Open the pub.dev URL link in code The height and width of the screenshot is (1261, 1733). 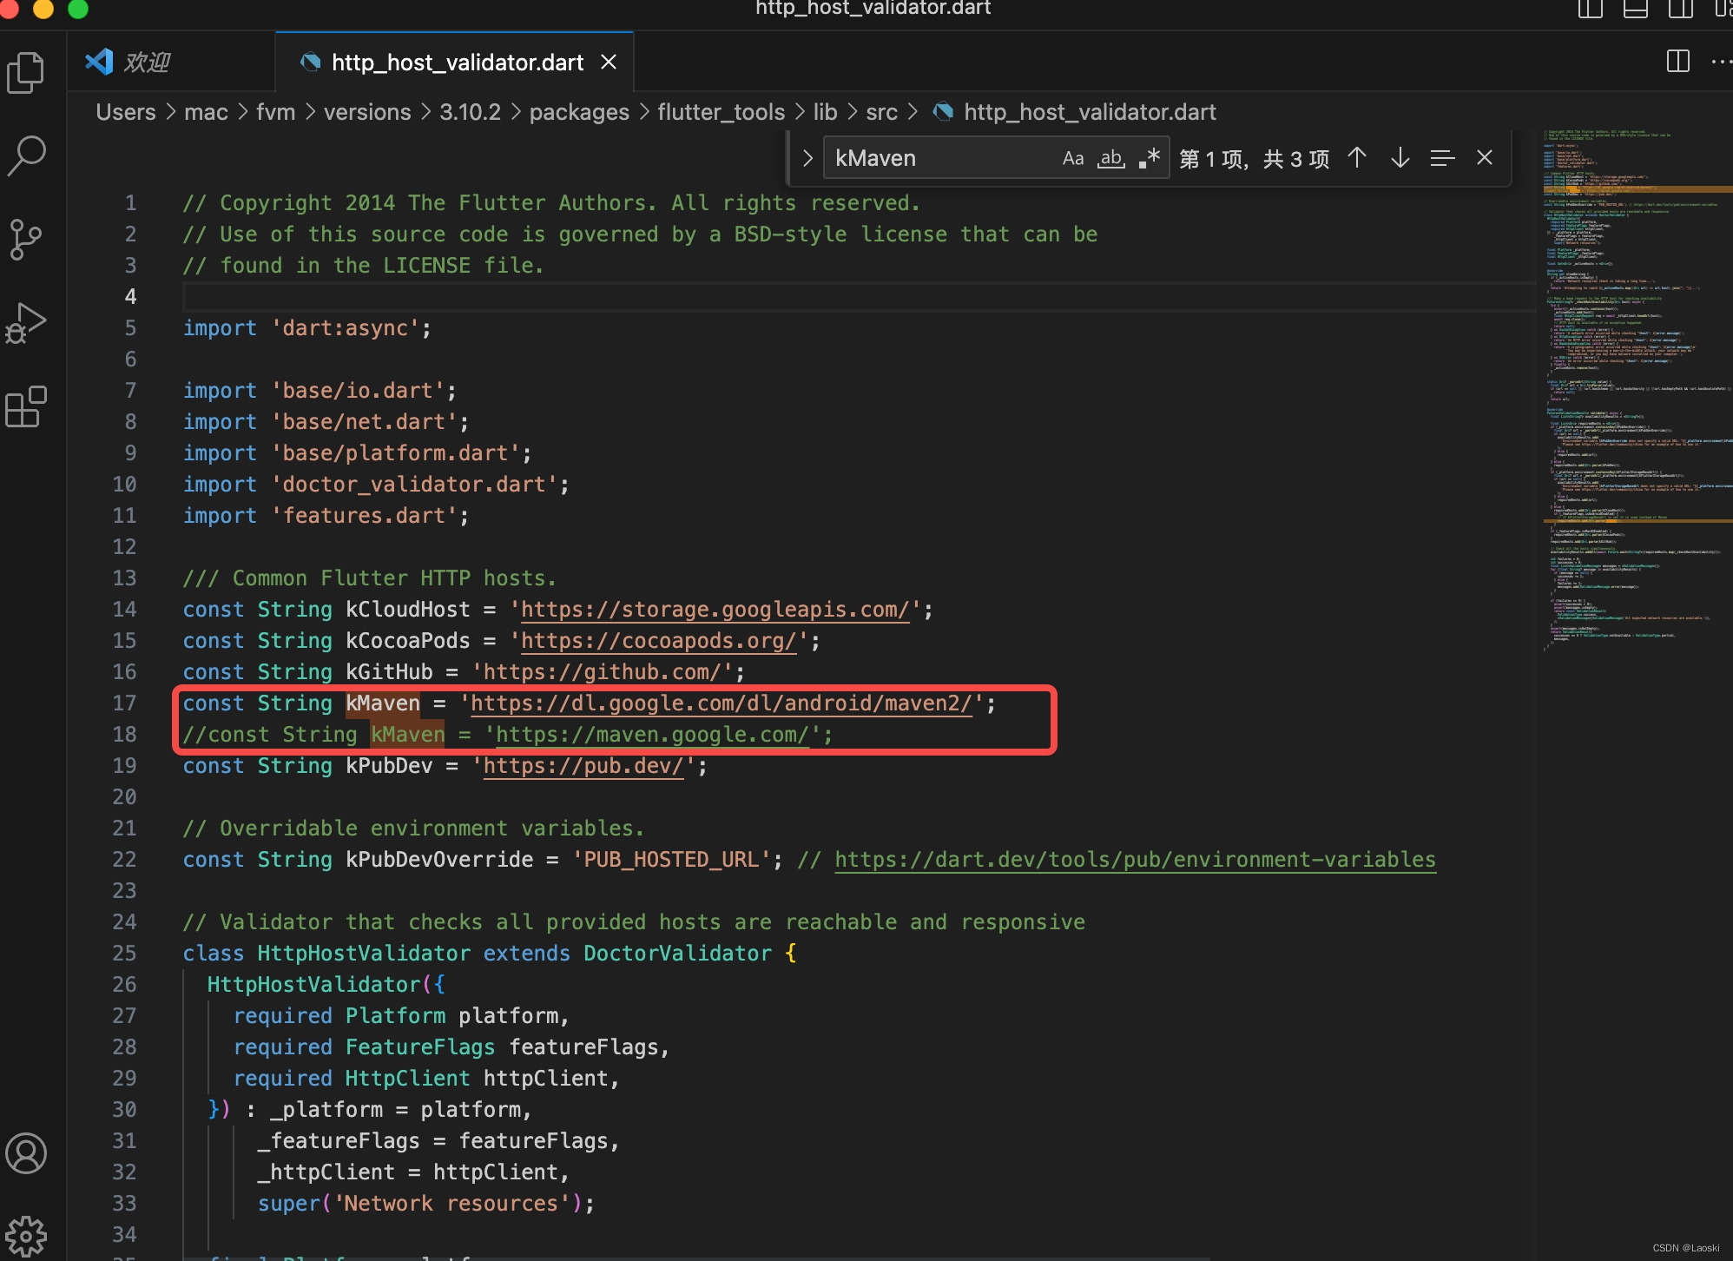(583, 766)
